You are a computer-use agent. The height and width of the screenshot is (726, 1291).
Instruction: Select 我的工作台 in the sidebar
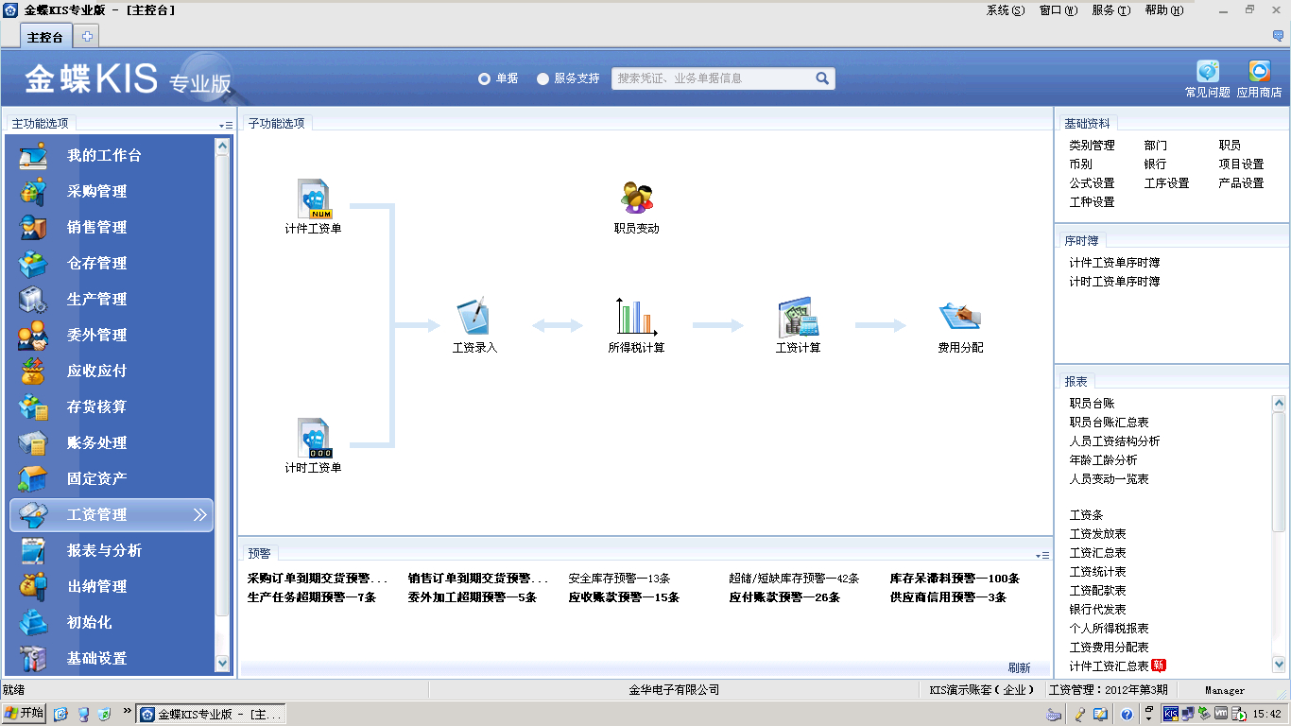coord(104,155)
